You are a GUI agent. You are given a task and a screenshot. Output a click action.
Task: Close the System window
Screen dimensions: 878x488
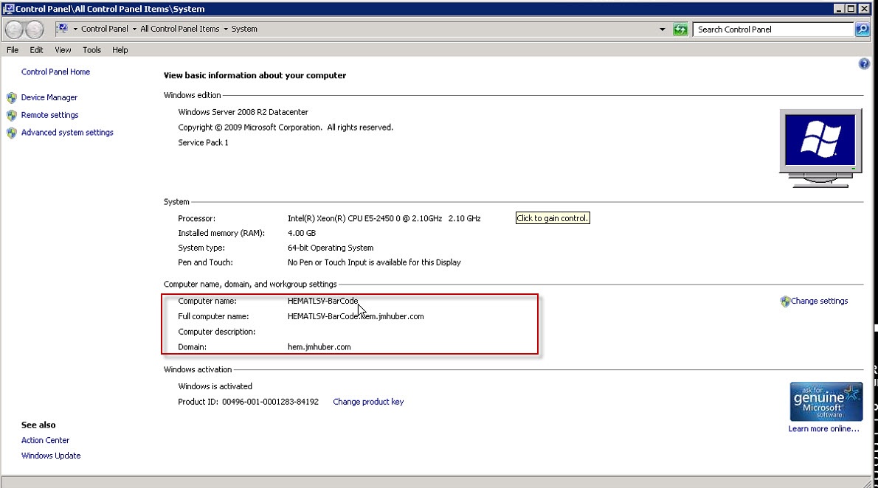pyautogui.click(x=863, y=8)
